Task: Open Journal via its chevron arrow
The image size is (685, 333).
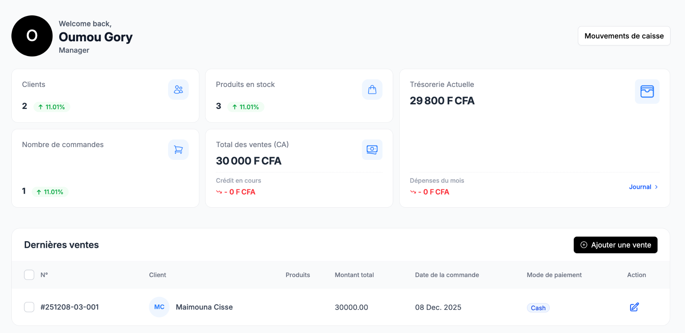Action: (656, 187)
